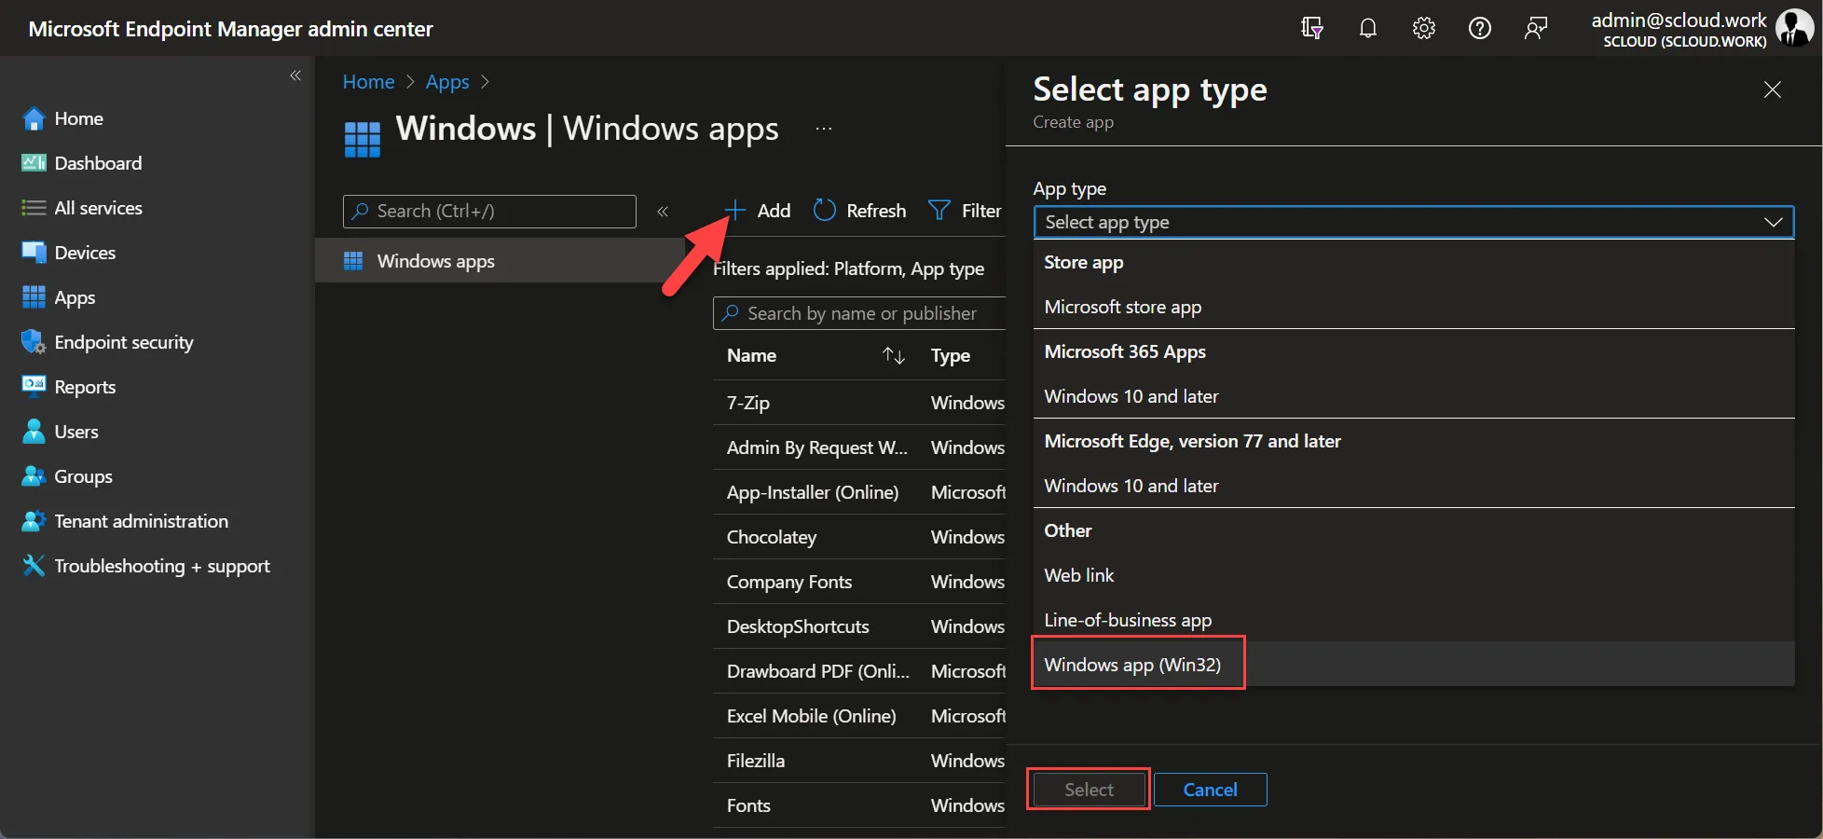The height and width of the screenshot is (839, 1823).
Task: Toggle the Select app type dropdown
Action: 1414,222
